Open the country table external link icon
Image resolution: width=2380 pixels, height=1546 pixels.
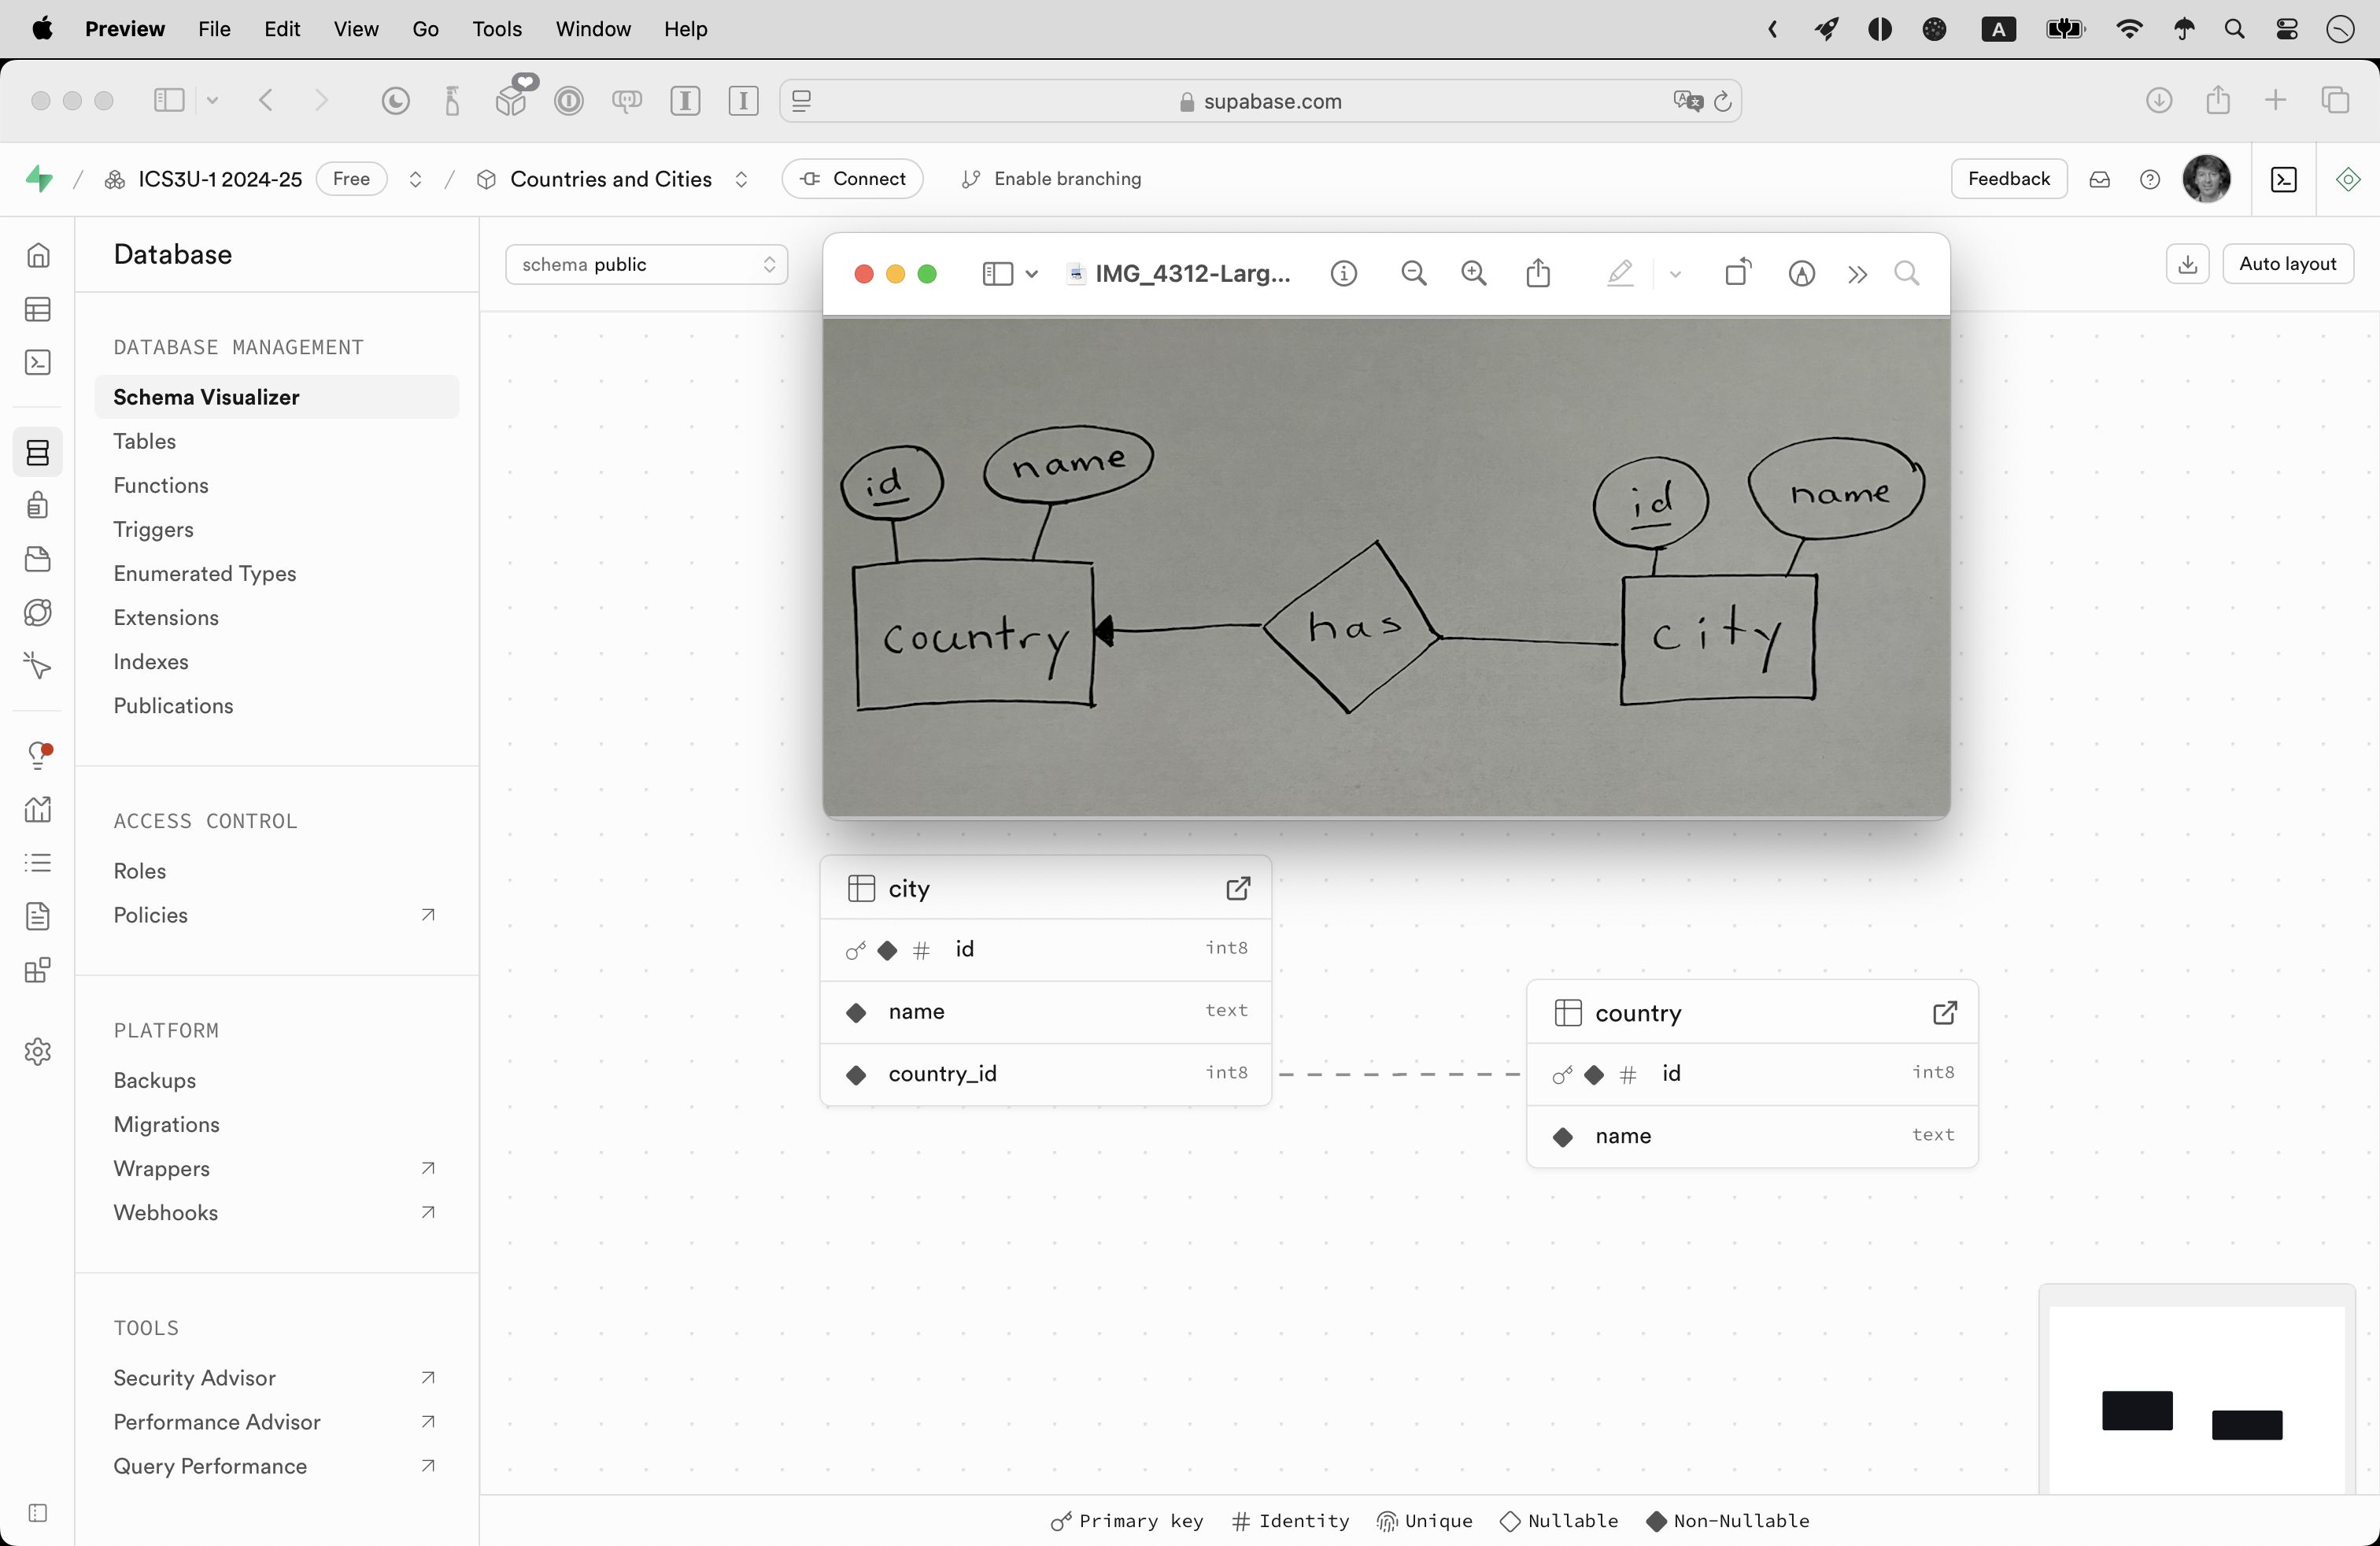pyautogui.click(x=1944, y=1013)
